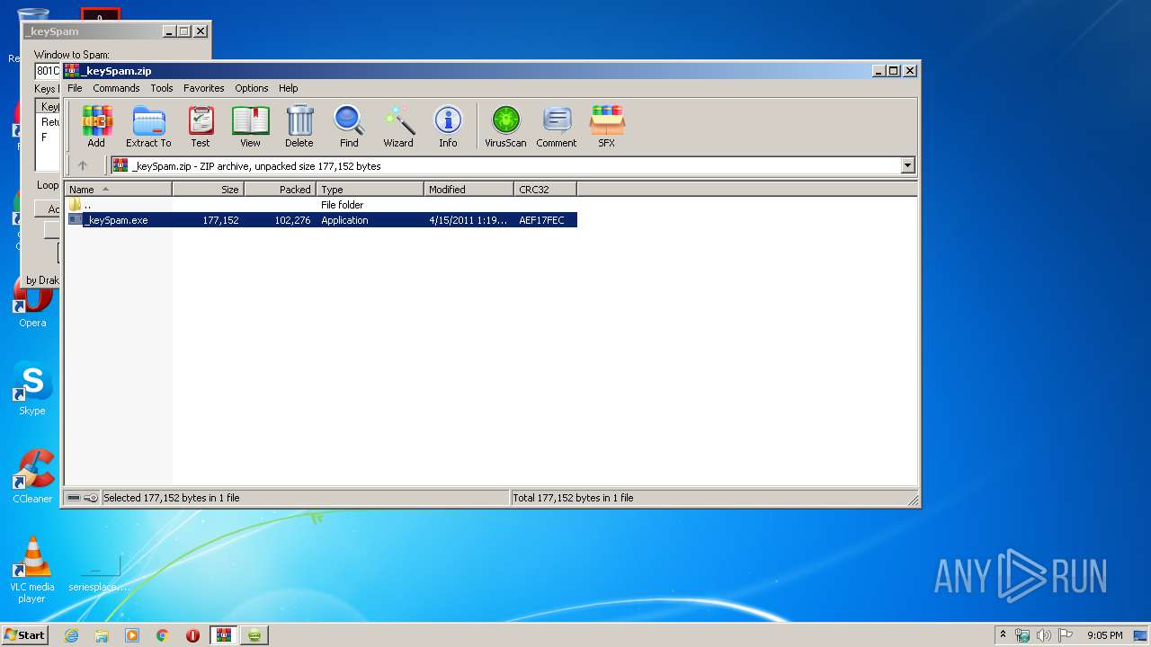This screenshot has width=1151, height=647.
Task: Open Chrome from the taskbar
Action: [163, 635]
